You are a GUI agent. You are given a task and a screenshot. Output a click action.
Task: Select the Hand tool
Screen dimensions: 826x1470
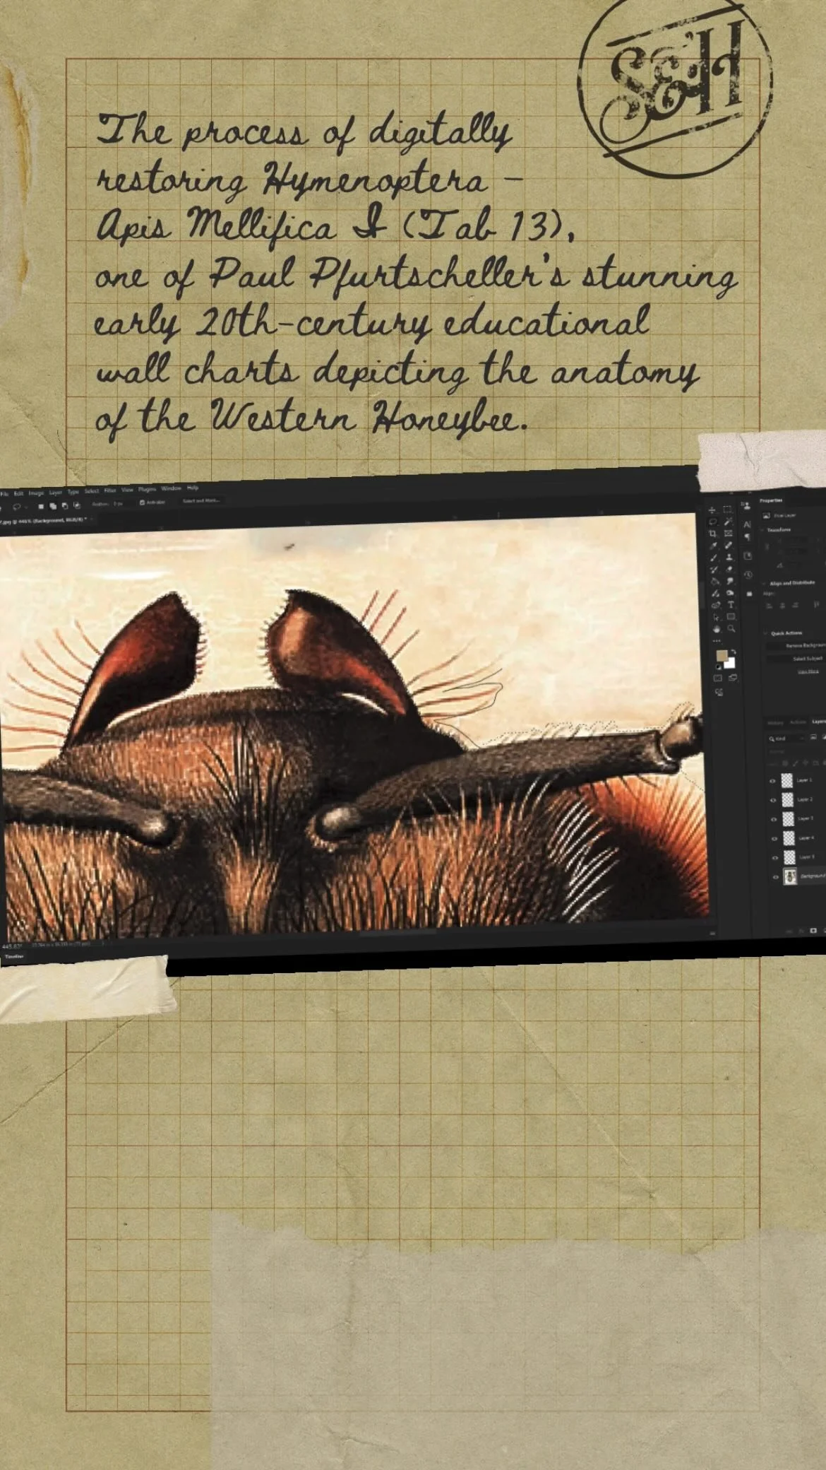tap(716, 629)
